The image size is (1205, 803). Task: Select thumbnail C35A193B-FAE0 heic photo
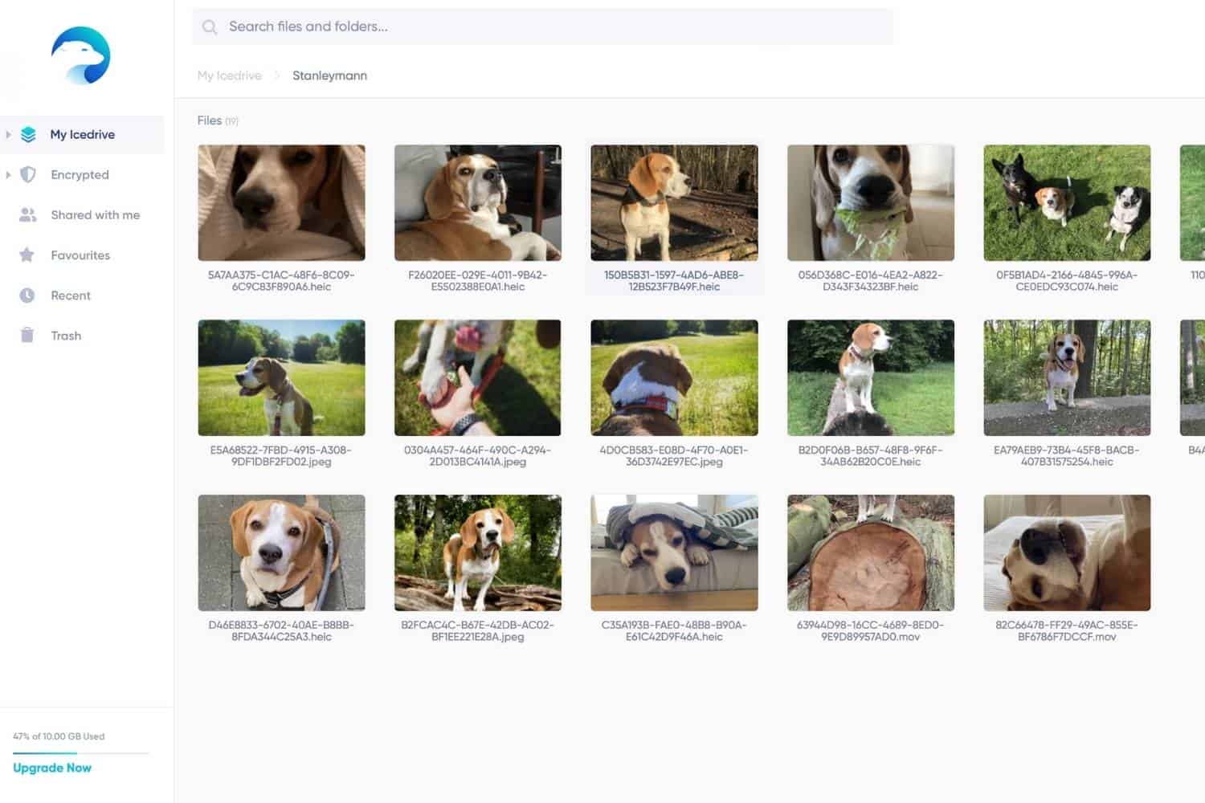(674, 552)
